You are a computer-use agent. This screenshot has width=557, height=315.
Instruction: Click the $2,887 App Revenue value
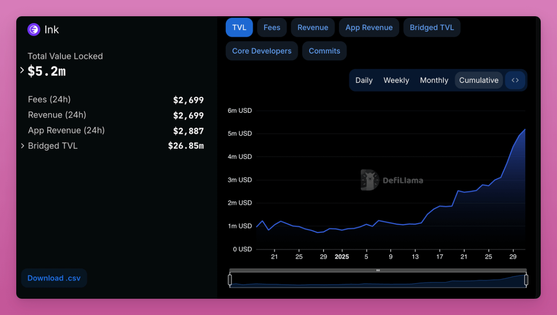tap(188, 131)
